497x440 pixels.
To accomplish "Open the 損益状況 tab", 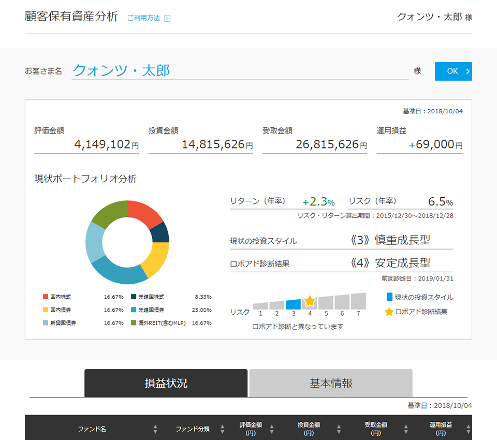I will click(166, 383).
